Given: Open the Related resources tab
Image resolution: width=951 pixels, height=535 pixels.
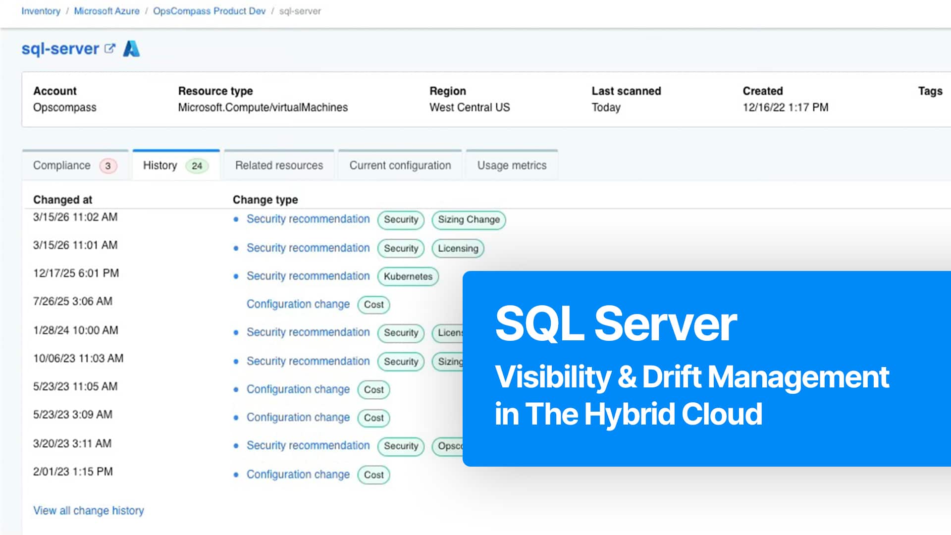Looking at the screenshot, I should pyautogui.click(x=279, y=165).
